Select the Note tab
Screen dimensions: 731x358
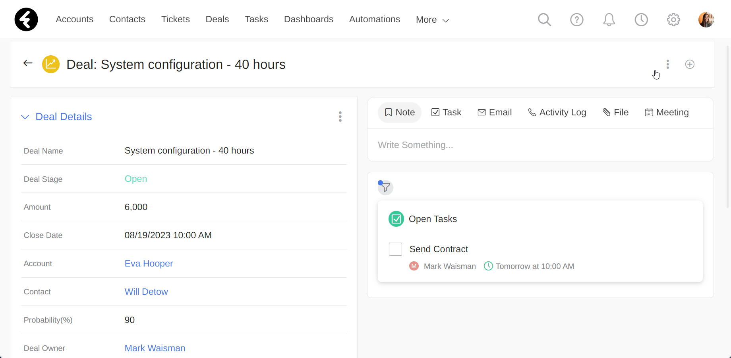tap(400, 113)
